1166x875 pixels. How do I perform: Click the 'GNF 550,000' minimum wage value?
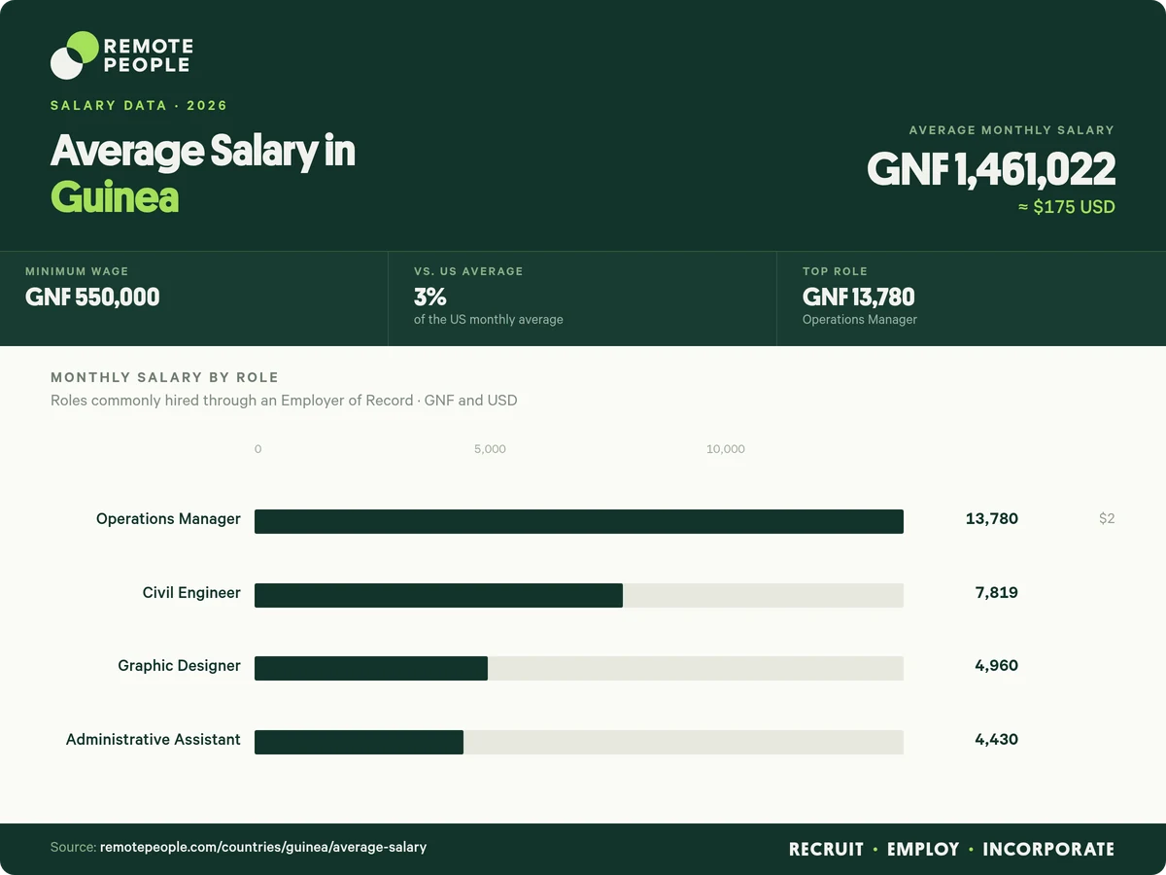[x=92, y=297]
